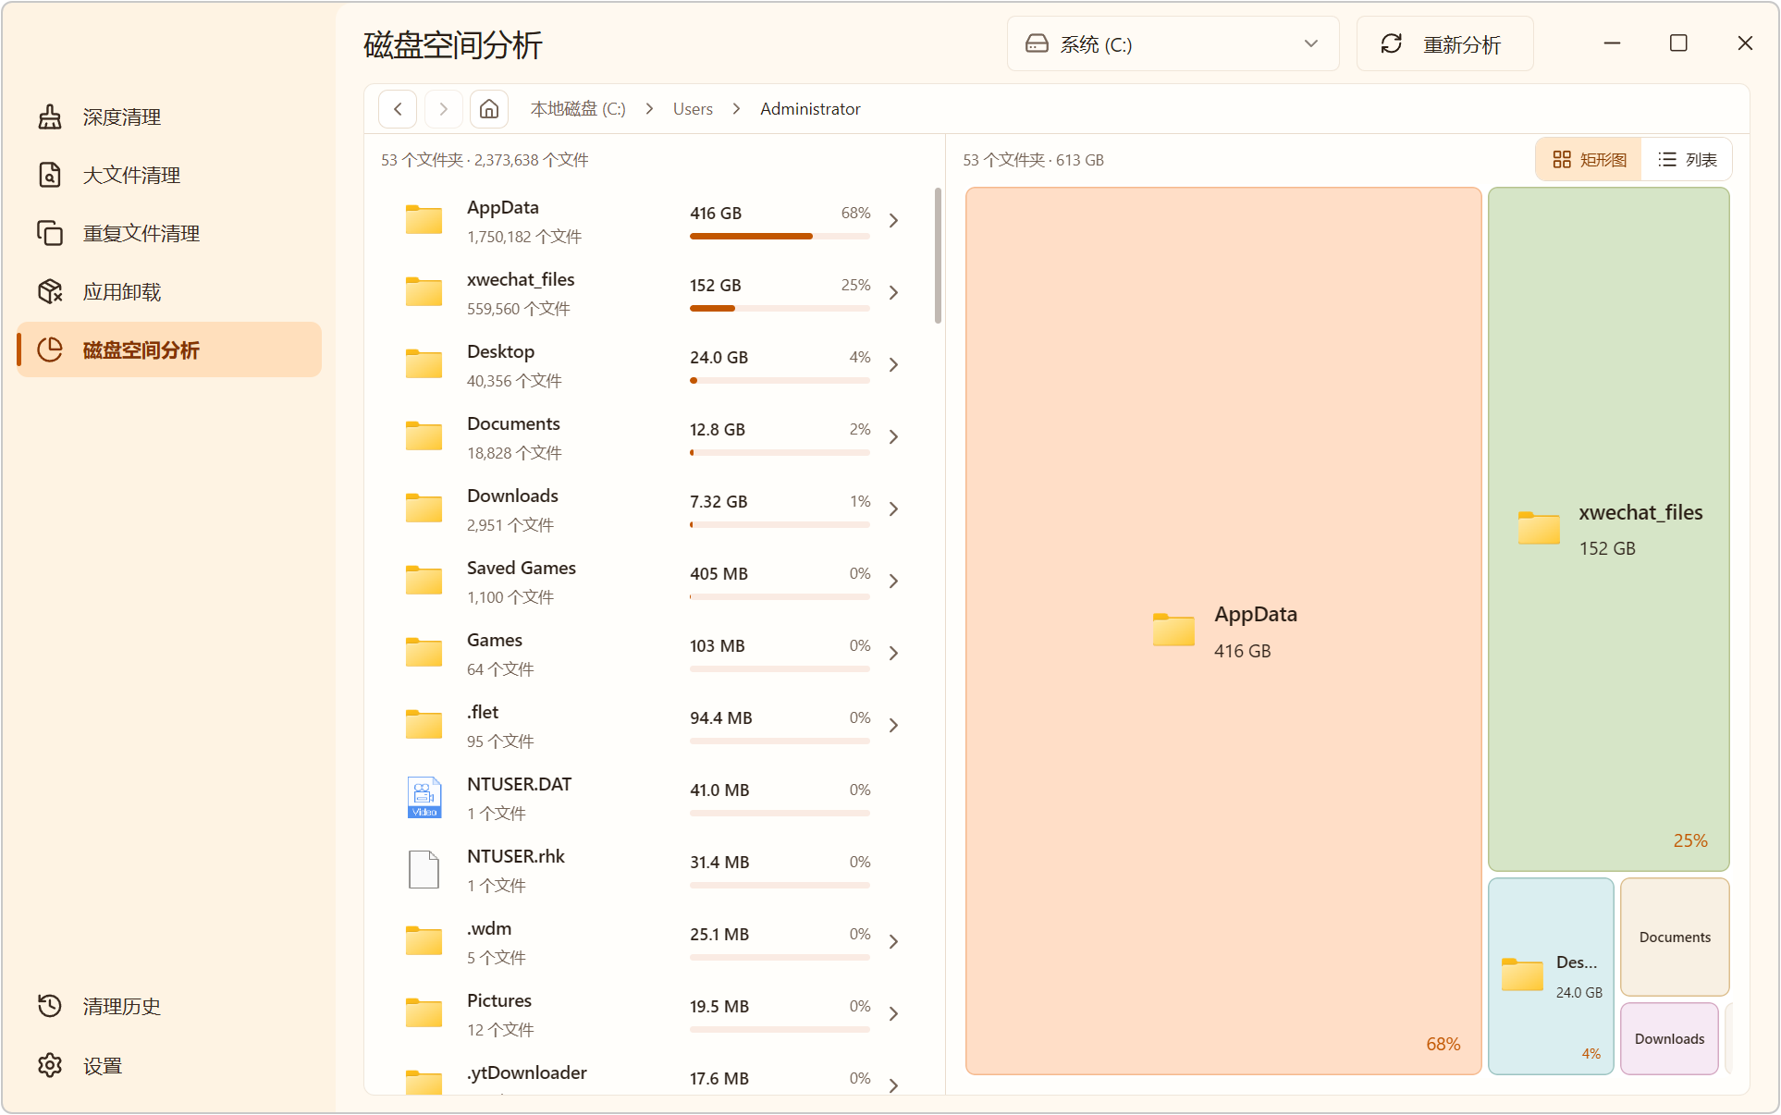1781x1115 pixels.
Task: Click the 重复文件清理 copy icon
Action: [x=50, y=234]
